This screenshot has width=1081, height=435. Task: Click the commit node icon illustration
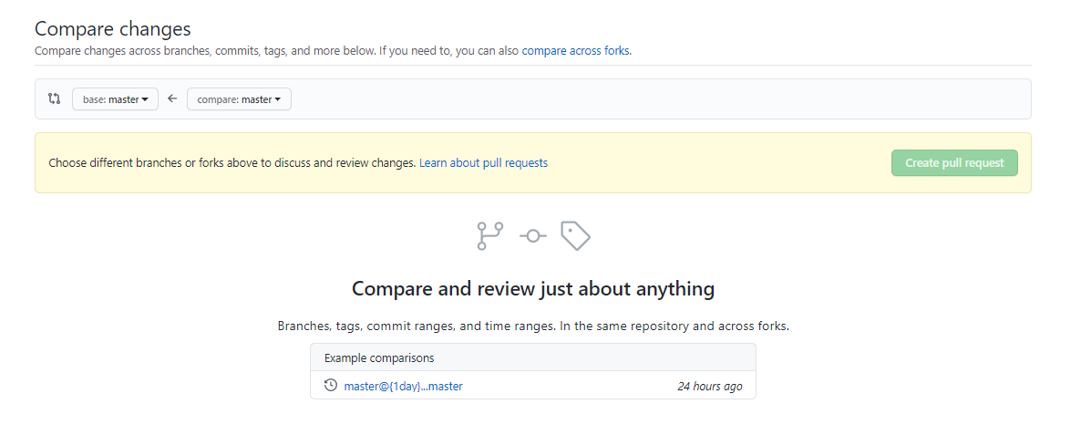[533, 236]
